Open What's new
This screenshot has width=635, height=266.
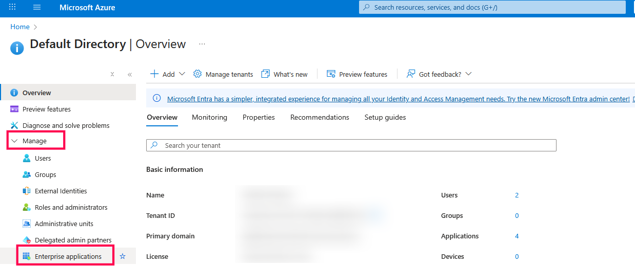coord(285,74)
